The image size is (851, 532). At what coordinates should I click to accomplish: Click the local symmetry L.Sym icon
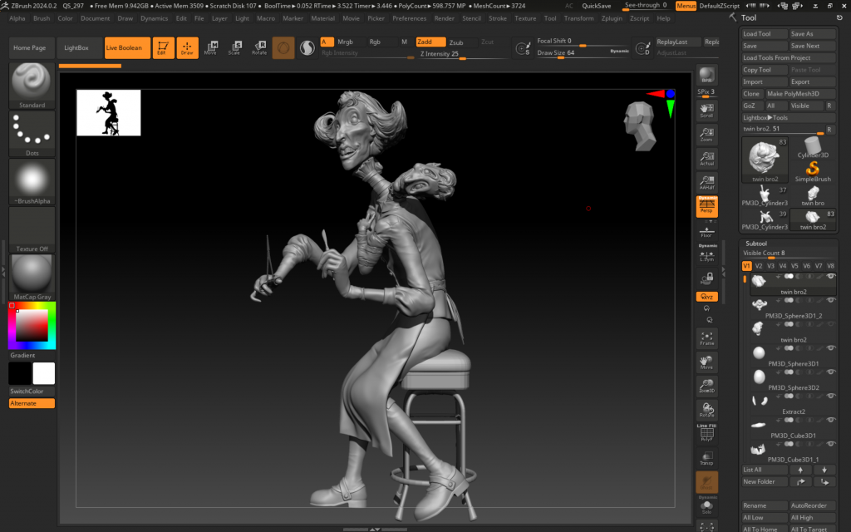pos(706,254)
